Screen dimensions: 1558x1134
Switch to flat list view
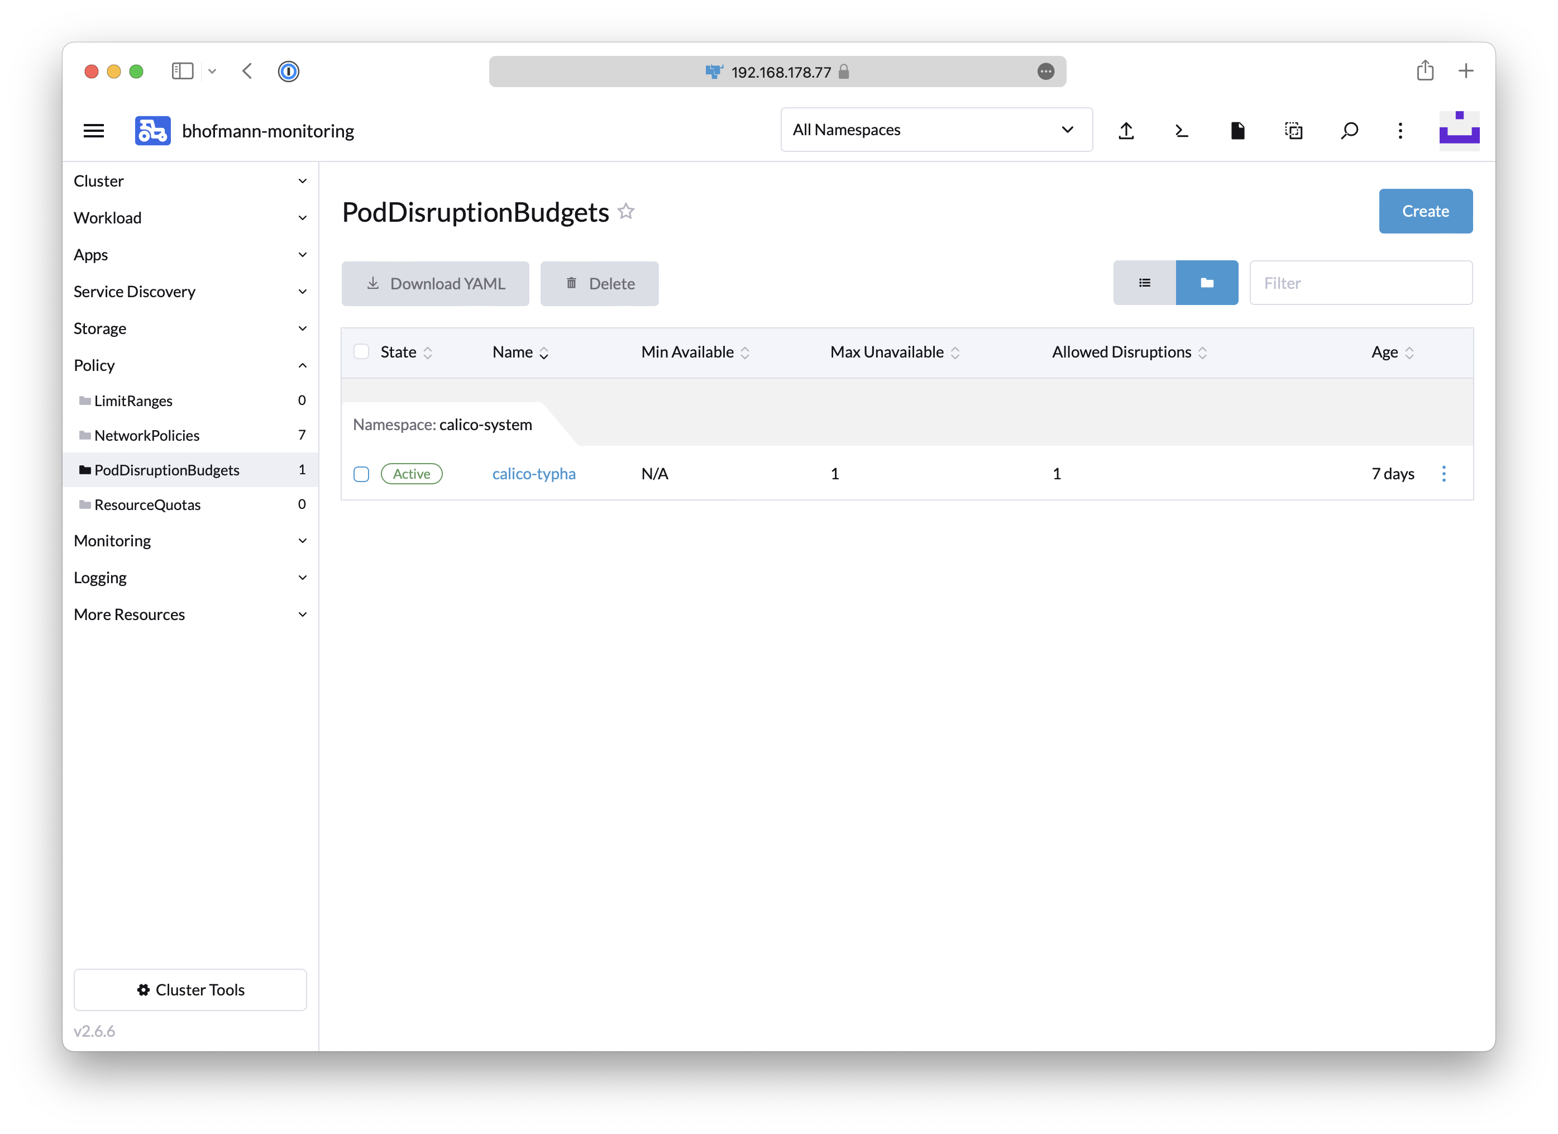[x=1144, y=283]
